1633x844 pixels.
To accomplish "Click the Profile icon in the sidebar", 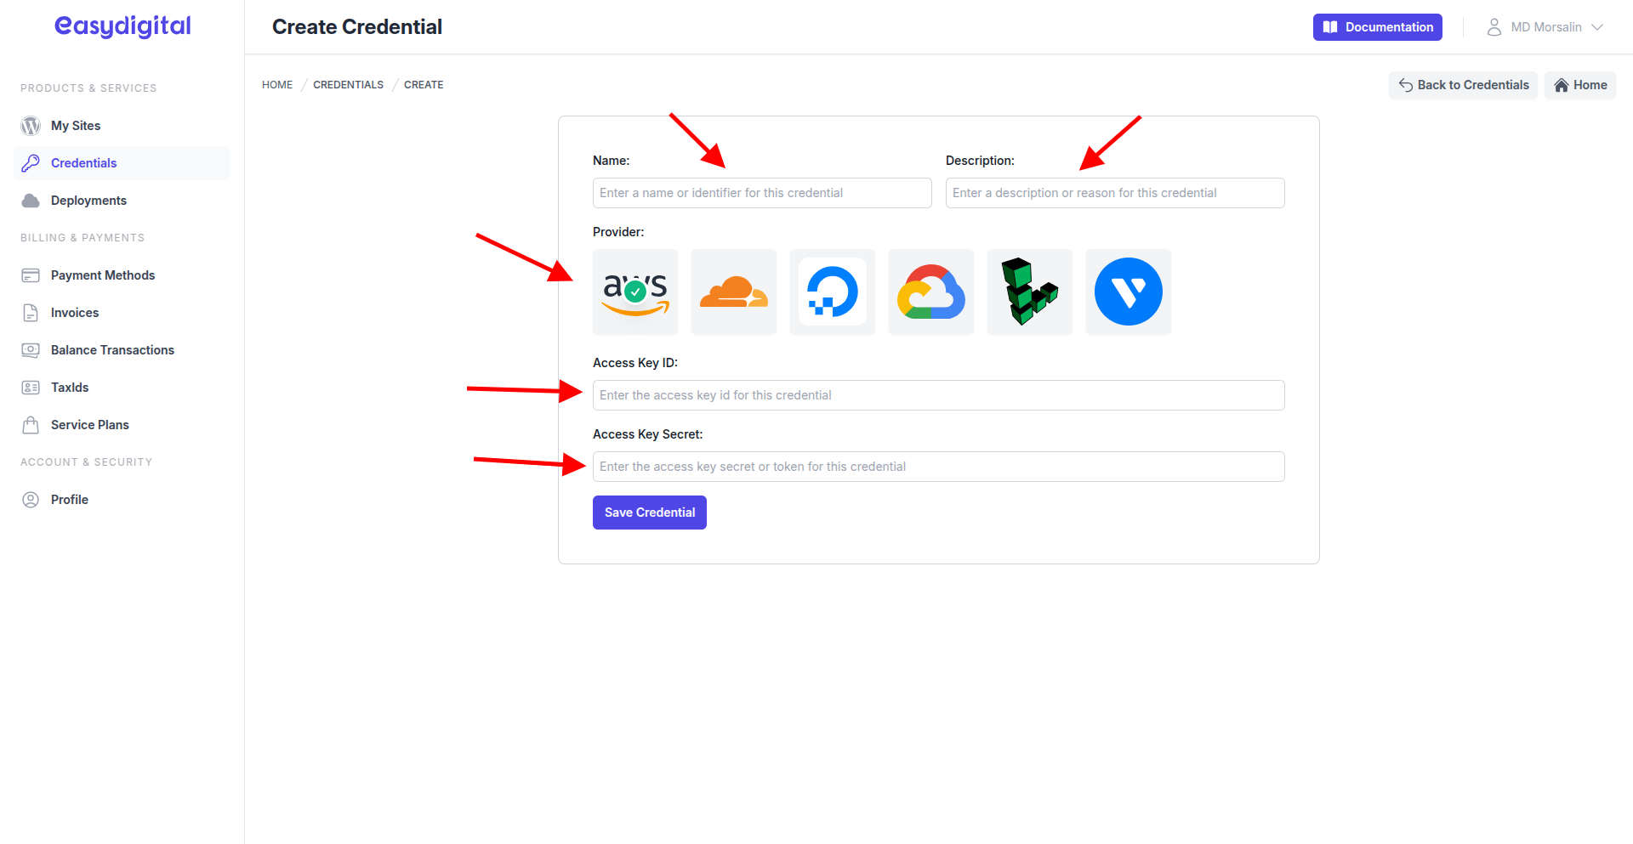I will (31, 499).
